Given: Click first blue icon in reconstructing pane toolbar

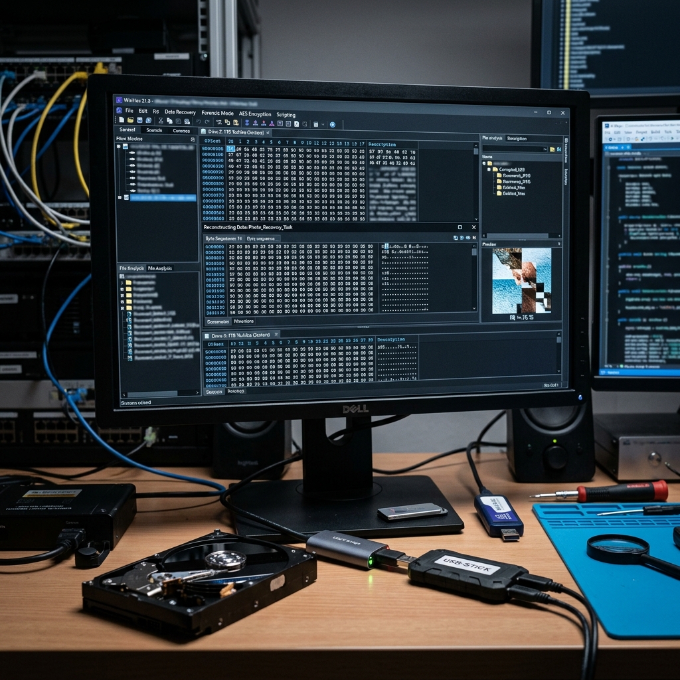Looking at the screenshot, I should tap(456, 238).
